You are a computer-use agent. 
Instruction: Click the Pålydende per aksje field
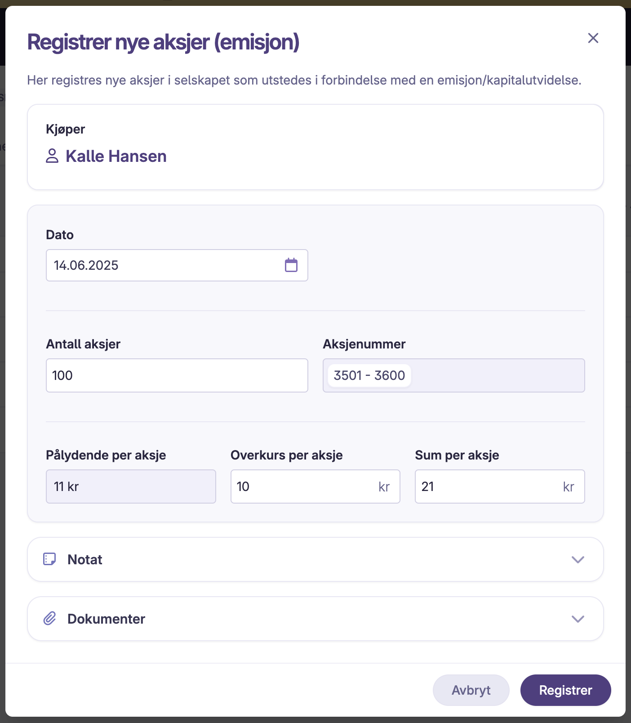(131, 486)
